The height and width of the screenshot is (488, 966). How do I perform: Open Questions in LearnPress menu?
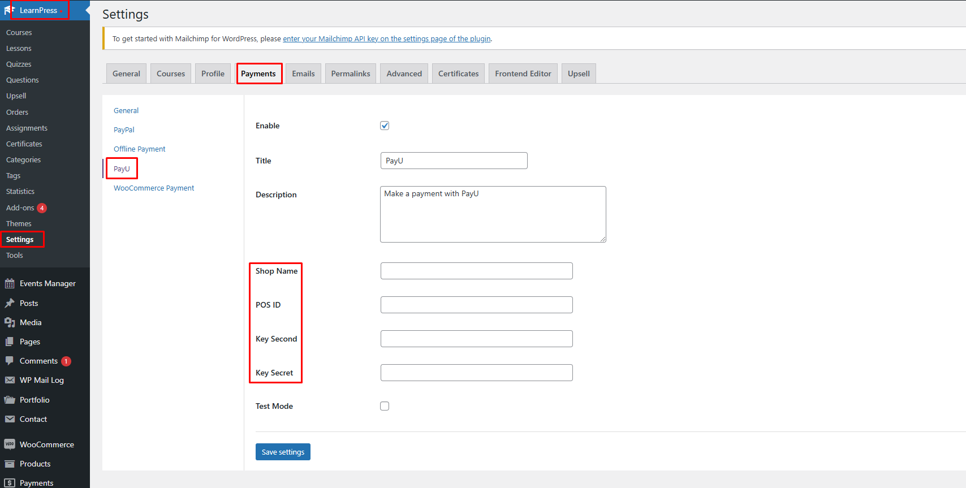pyautogui.click(x=23, y=80)
